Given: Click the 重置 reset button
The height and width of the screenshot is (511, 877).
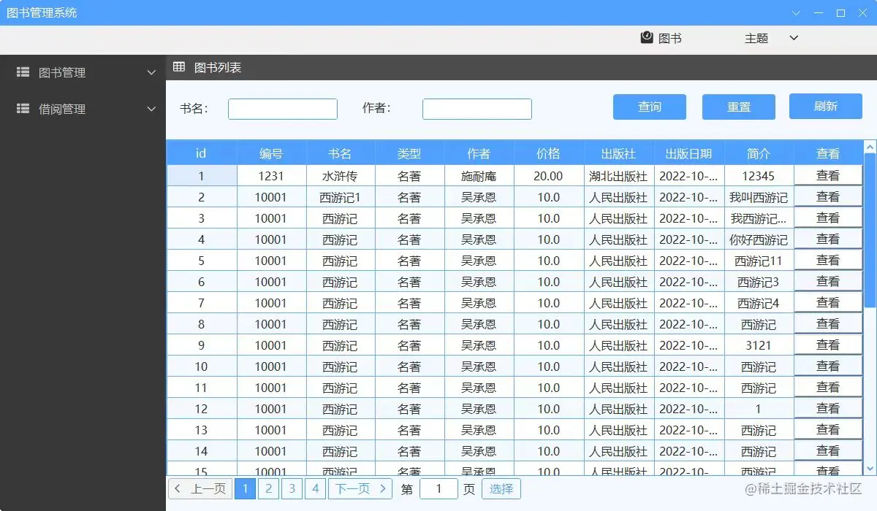Looking at the screenshot, I should pos(738,107).
